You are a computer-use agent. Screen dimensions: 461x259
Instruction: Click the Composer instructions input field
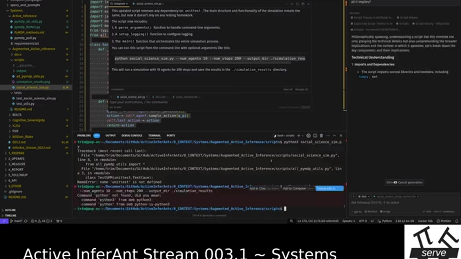coord(210,102)
